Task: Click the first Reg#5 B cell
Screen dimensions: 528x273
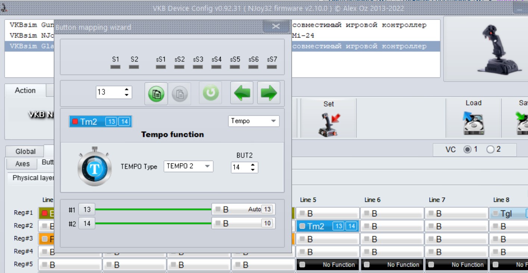Action: point(70,264)
